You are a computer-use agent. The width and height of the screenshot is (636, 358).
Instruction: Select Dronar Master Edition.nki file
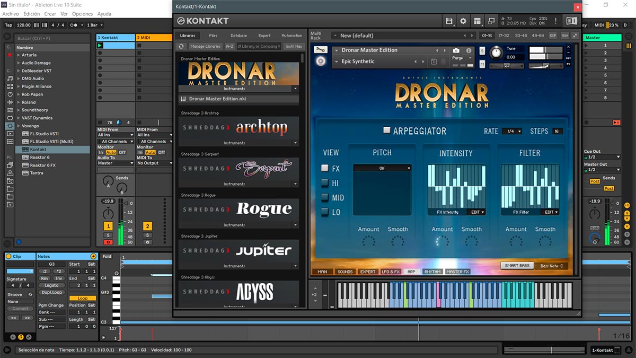pyautogui.click(x=238, y=99)
